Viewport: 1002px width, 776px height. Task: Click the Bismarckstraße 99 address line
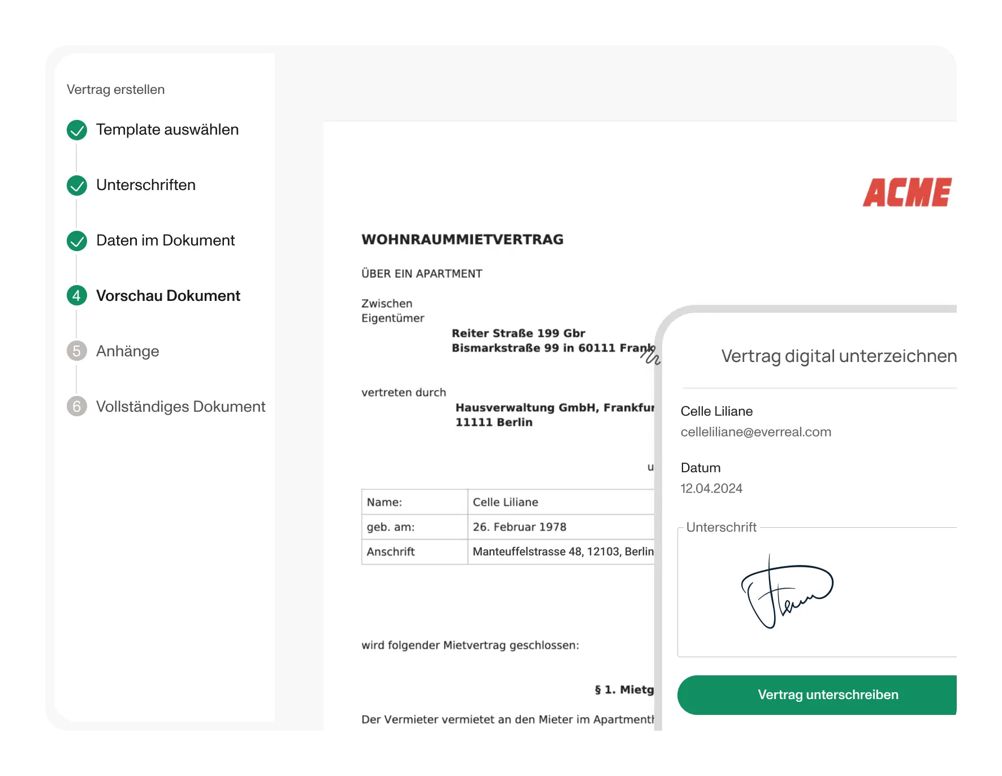pyautogui.click(x=553, y=348)
